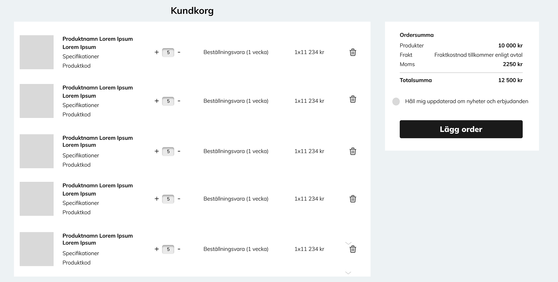Click the Lägg order button
The image size is (558, 282).
[x=461, y=129]
